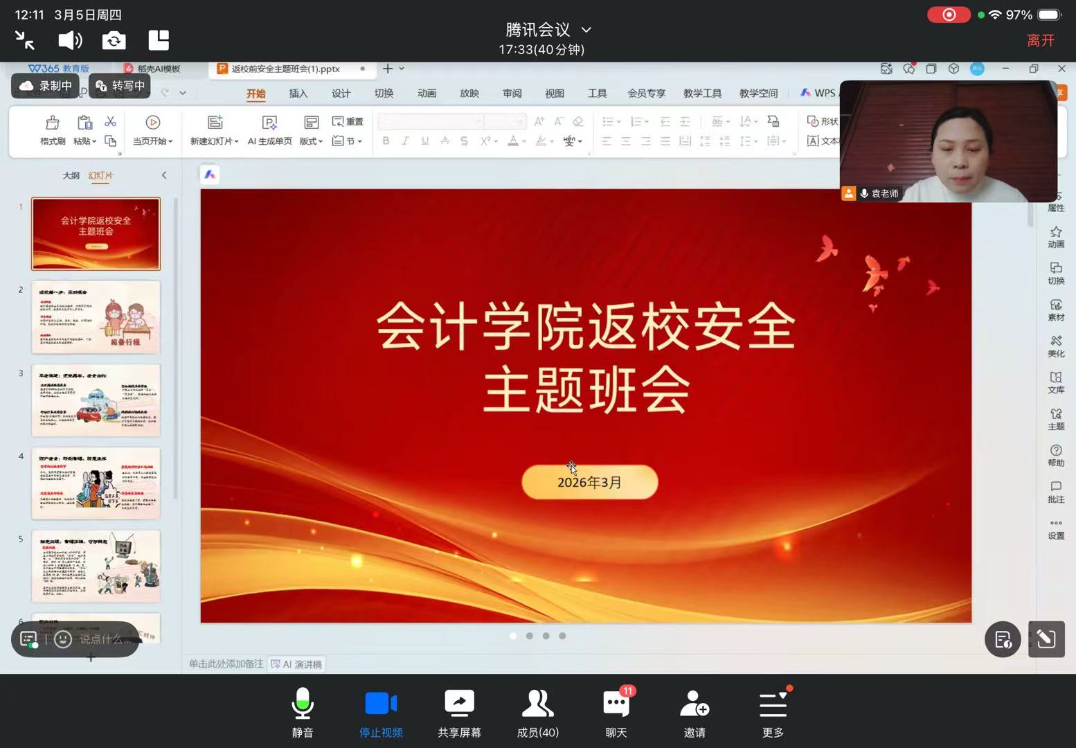Open the 动画 animation sidebar panel
The height and width of the screenshot is (748, 1076).
tap(1056, 238)
